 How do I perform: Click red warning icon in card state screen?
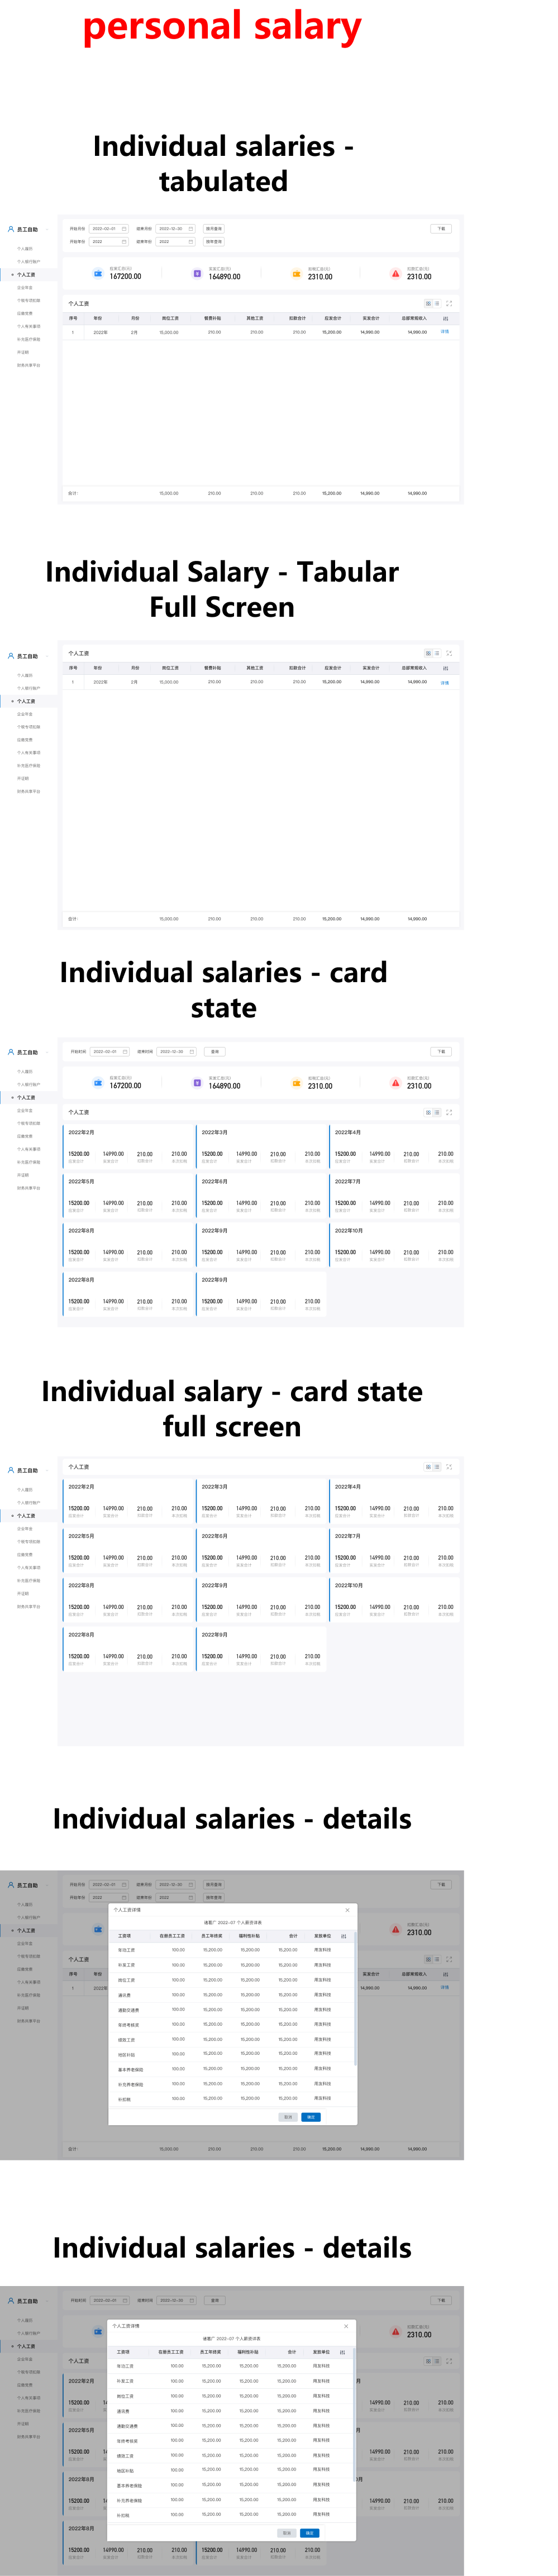coord(395,1083)
